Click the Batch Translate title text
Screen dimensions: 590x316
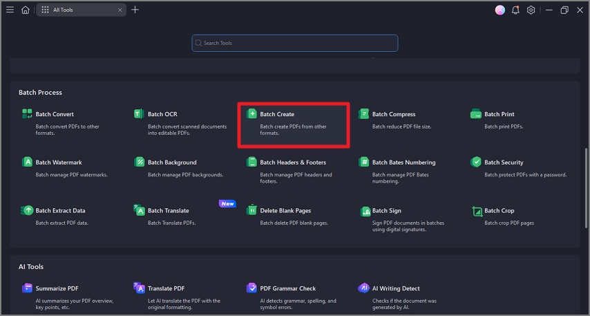tap(168, 210)
